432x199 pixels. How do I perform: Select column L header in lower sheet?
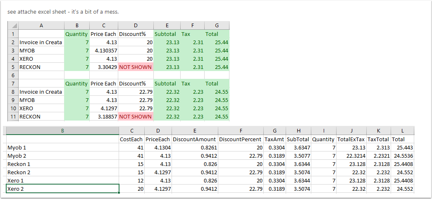(403, 131)
